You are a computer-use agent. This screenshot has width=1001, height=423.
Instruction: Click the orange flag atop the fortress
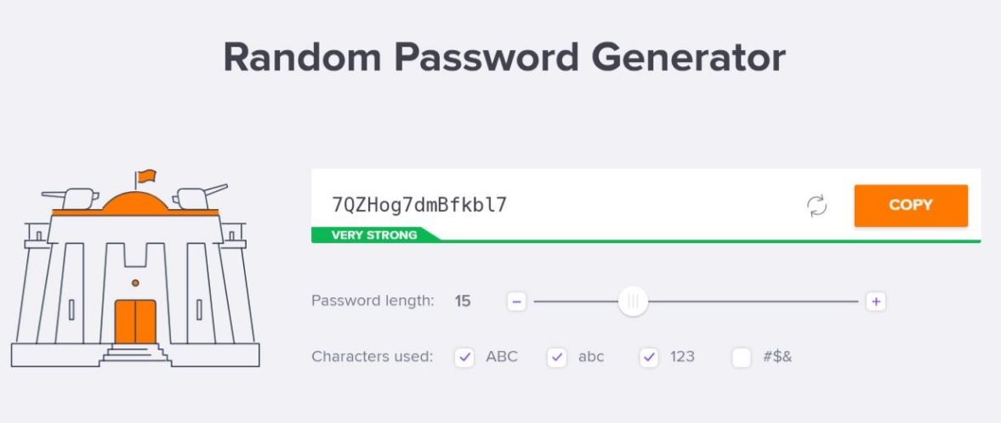[146, 176]
